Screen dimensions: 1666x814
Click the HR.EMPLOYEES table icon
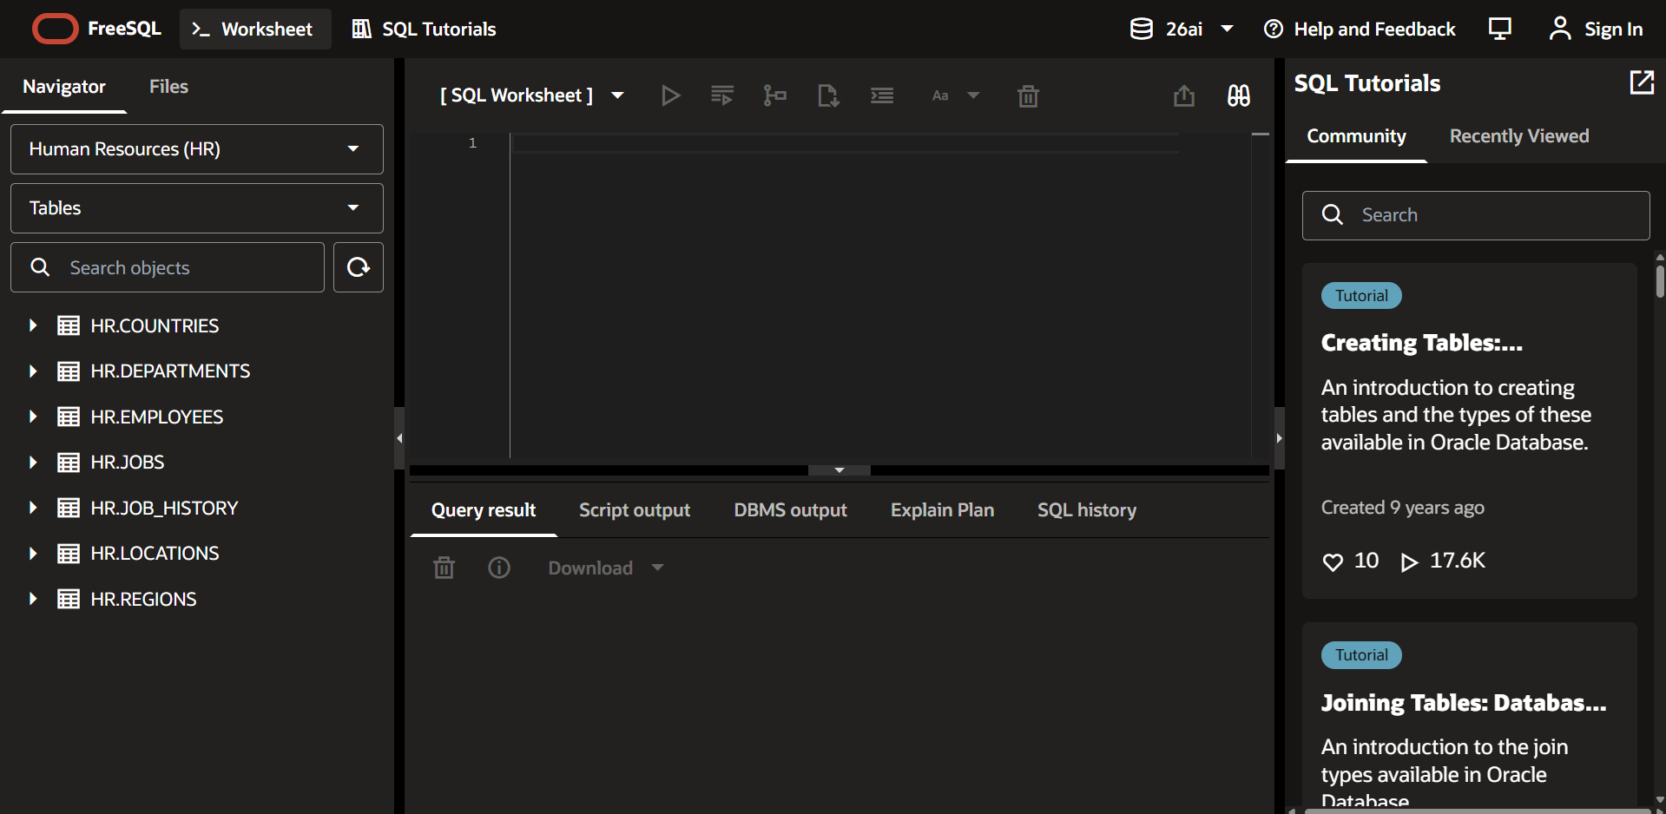pyautogui.click(x=69, y=417)
